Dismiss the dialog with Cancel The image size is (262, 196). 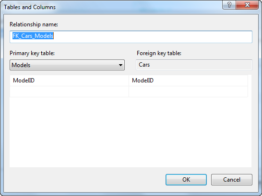tap(232, 180)
